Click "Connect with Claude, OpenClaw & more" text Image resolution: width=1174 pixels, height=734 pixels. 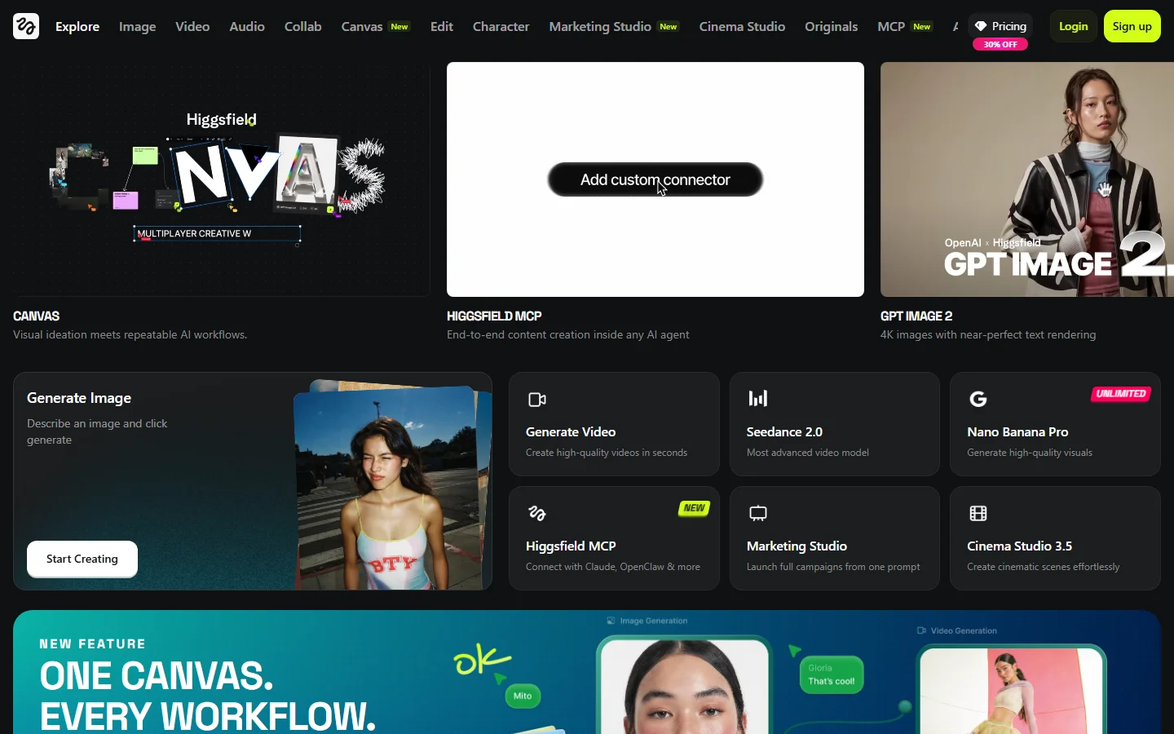(x=613, y=567)
